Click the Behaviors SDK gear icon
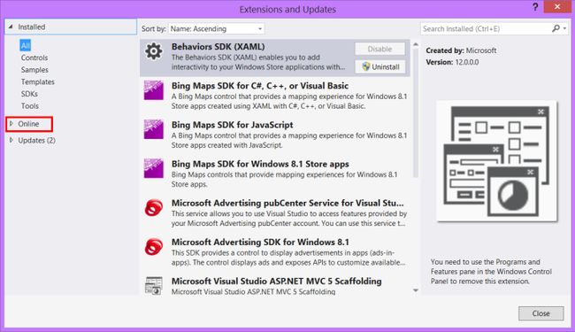This screenshot has height=332, width=575. coord(154,51)
